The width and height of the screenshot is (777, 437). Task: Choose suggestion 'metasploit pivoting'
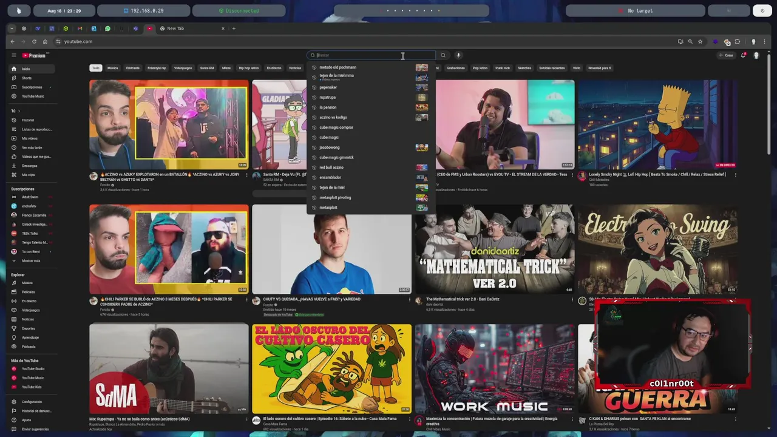coord(371,197)
